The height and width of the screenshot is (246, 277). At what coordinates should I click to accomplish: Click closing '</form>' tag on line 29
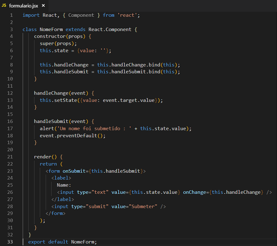55,214
